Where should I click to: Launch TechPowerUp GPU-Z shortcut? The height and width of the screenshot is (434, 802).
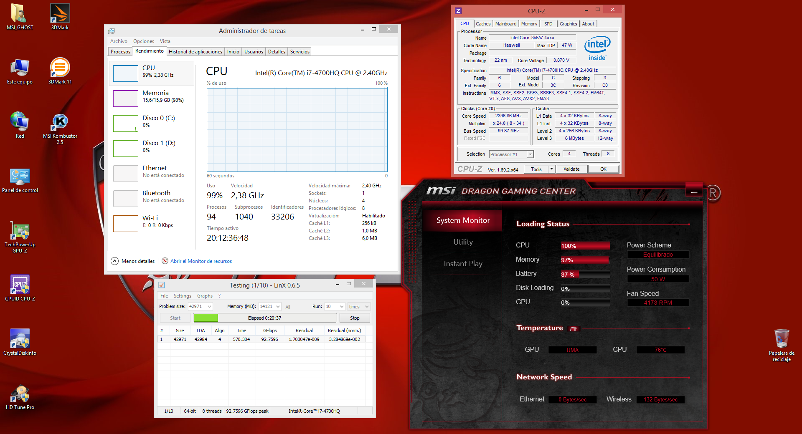click(20, 237)
